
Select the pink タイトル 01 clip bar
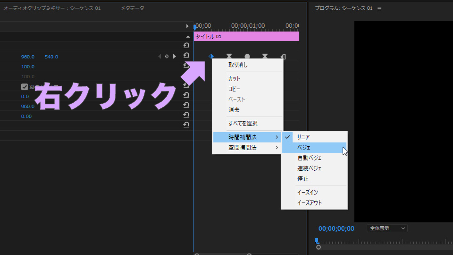point(246,36)
